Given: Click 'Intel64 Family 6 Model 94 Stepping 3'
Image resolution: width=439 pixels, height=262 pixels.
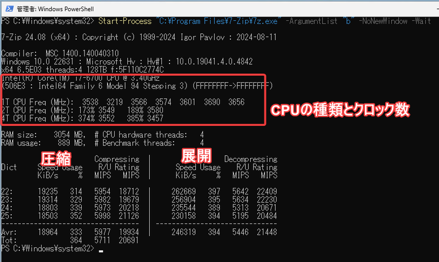Looking at the screenshot, I should pyautogui.click(x=111, y=86).
